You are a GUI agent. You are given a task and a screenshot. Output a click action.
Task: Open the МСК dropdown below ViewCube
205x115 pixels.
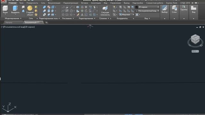[x=195, y=51]
